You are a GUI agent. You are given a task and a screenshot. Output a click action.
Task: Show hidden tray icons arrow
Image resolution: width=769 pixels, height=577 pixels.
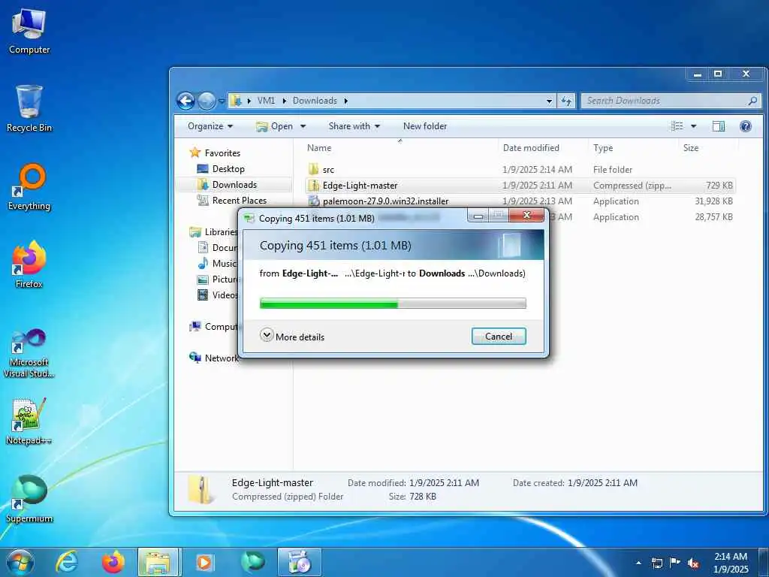click(x=638, y=563)
